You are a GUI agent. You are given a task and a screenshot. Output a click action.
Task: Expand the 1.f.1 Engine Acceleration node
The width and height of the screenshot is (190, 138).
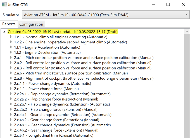[11, 47]
